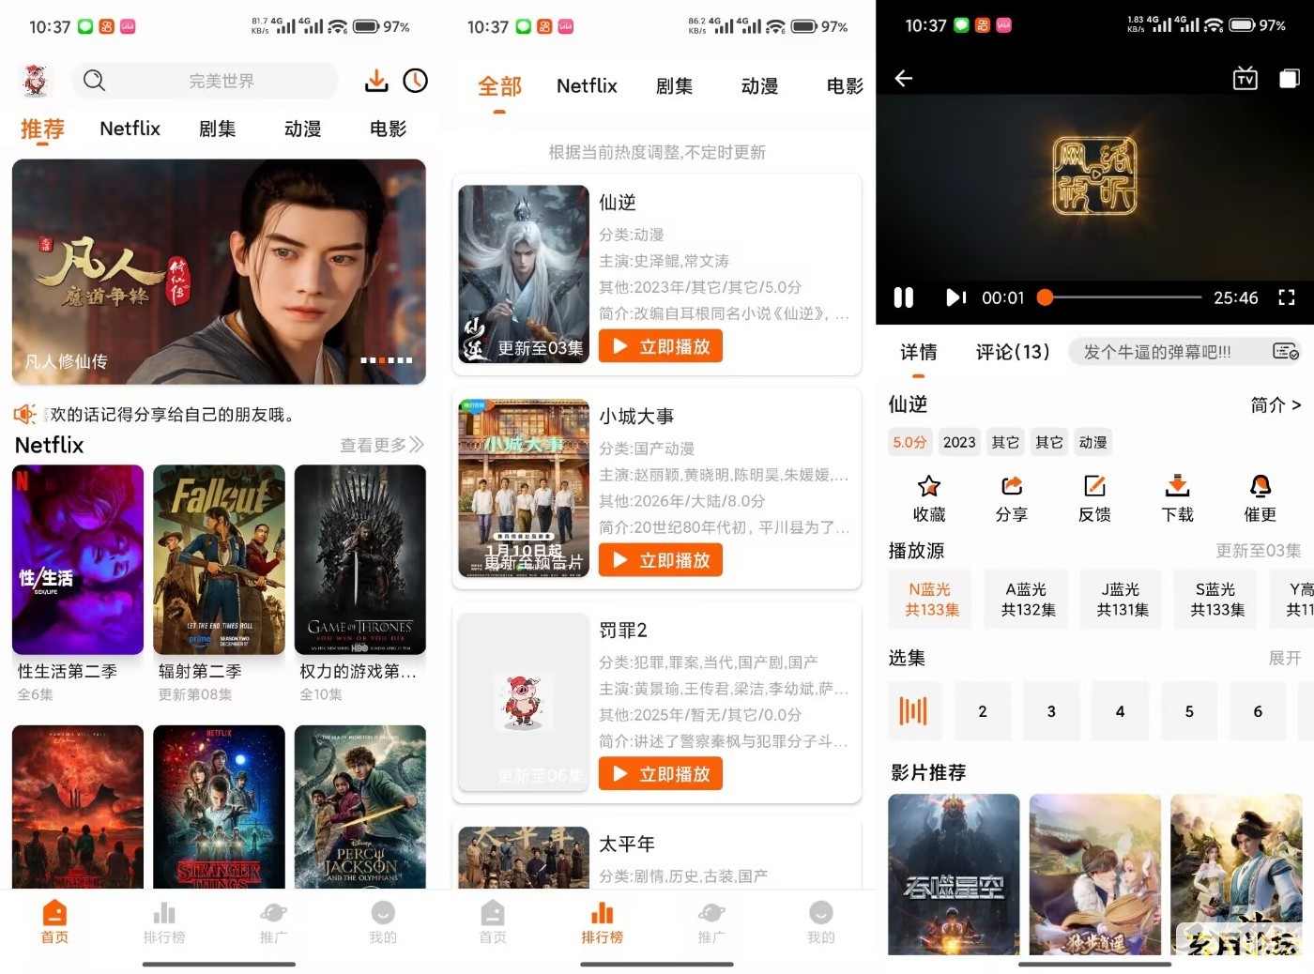Image resolution: width=1314 pixels, height=974 pixels.
Task: Open 查看更多 for the Netflix section
Action: 381,445
